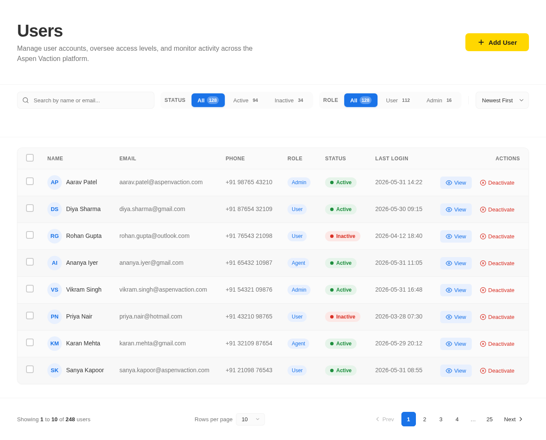
Task: Click the VS avatar for Vikram Singh
Action: point(55,290)
